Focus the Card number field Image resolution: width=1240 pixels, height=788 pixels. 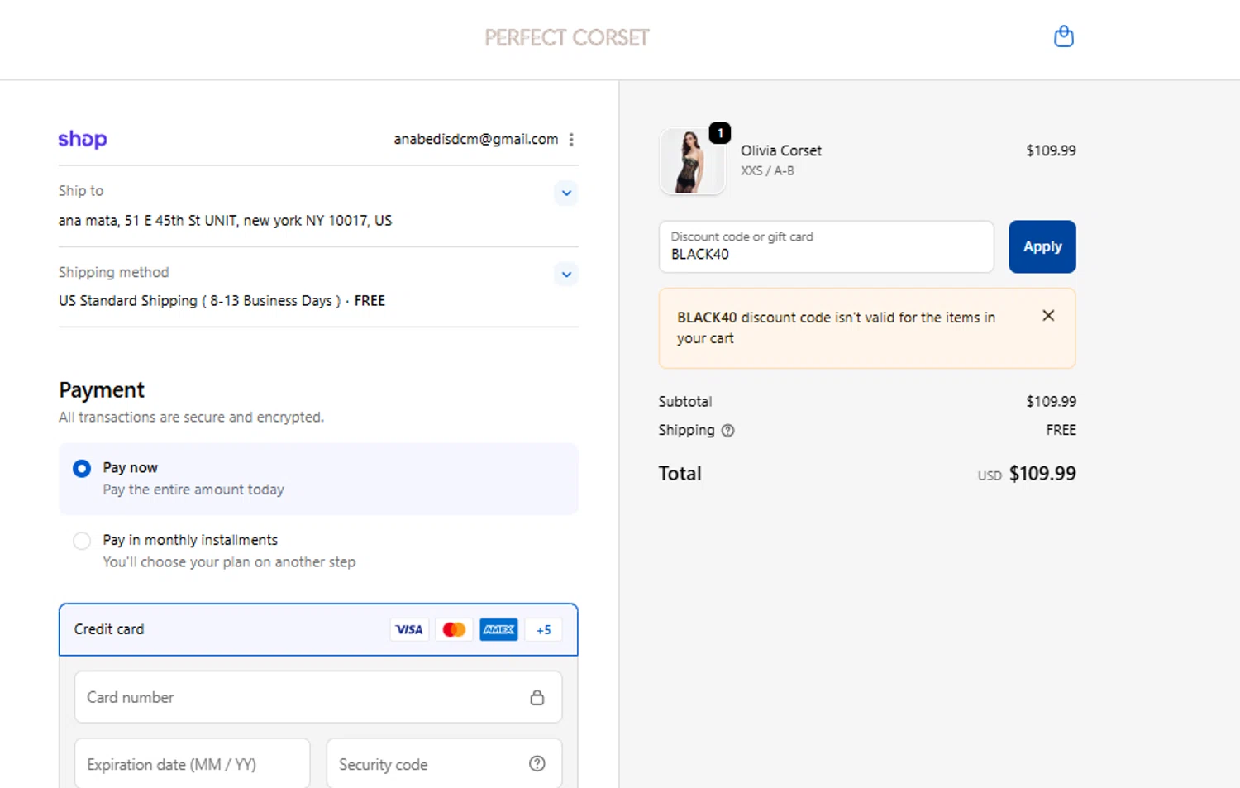point(318,697)
